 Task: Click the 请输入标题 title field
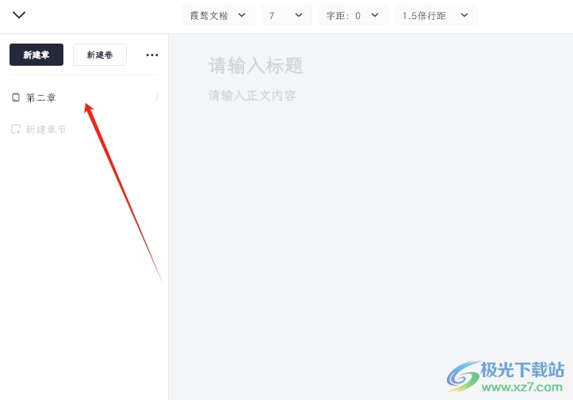(x=255, y=66)
